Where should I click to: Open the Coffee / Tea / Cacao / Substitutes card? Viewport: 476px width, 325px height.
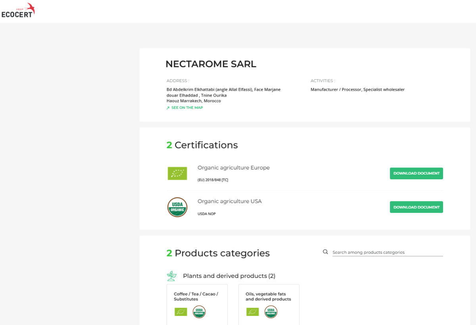[x=197, y=296]
